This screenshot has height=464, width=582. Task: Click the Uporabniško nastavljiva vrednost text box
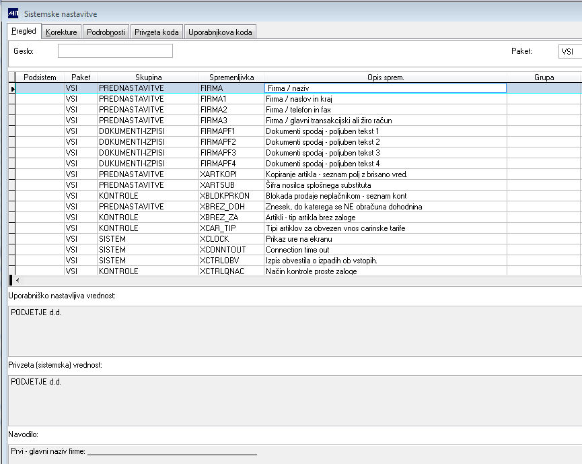pos(295,331)
